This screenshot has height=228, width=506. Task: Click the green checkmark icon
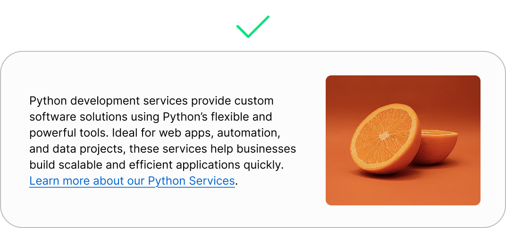[253, 27]
